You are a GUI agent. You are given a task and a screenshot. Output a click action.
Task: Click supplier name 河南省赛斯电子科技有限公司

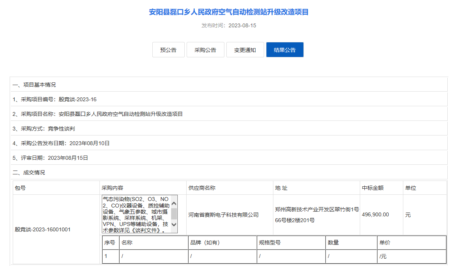click(x=223, y=215)
